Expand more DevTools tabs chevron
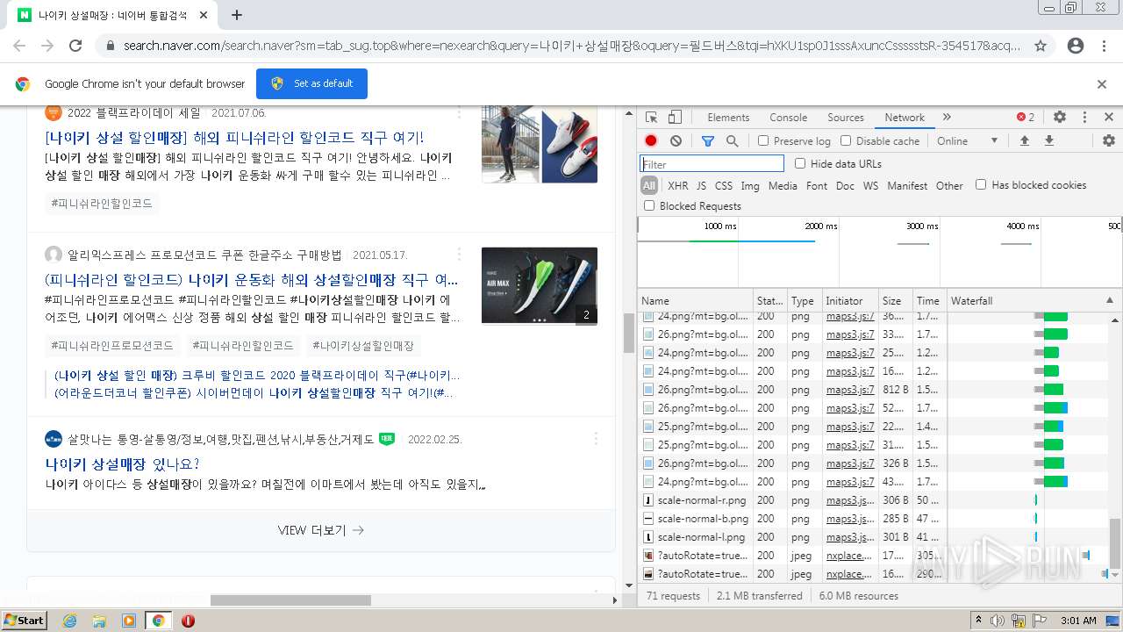Image resolution: width=1123 pixels, height=632 pixels. [947, 117]
